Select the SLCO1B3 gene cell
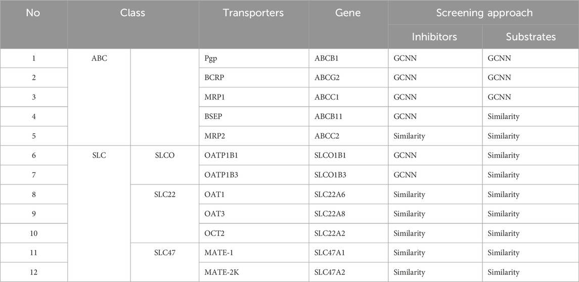 [348, 175]
